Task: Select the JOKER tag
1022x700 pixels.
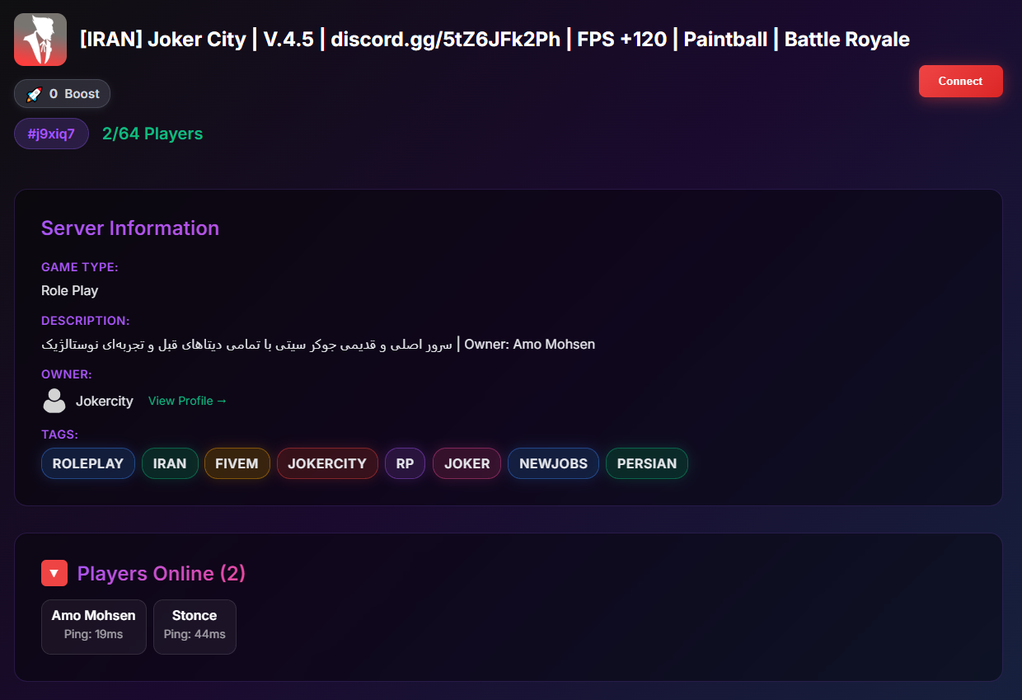Action: (x=466, y=463)
